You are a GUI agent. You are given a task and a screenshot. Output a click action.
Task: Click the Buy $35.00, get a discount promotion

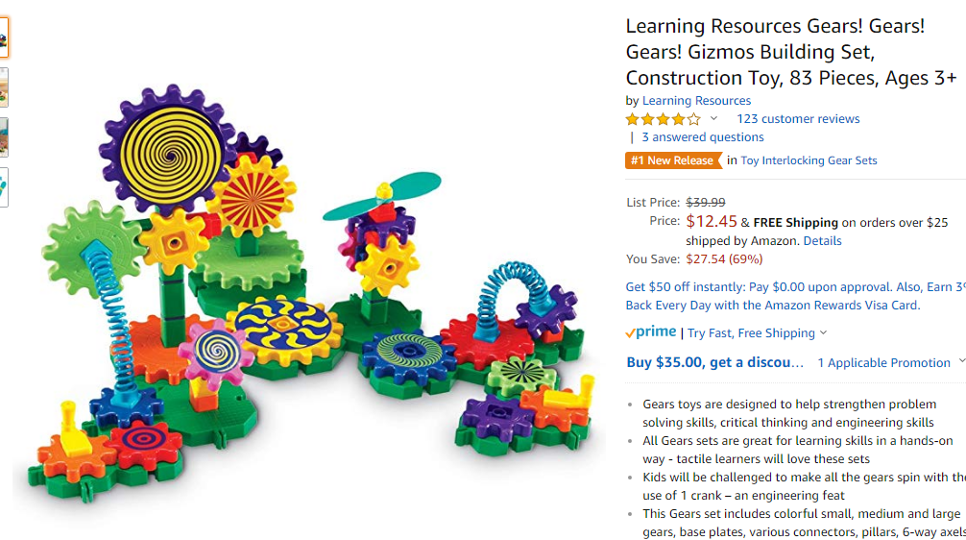[x=714, y=362]
